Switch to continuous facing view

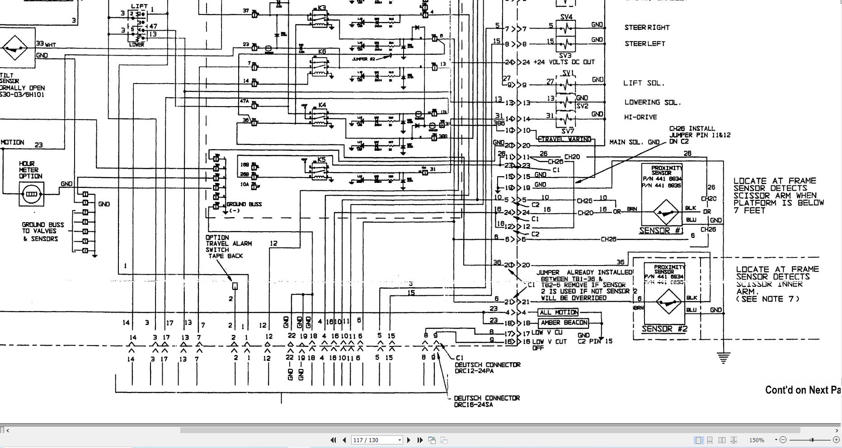coord(734,440)
